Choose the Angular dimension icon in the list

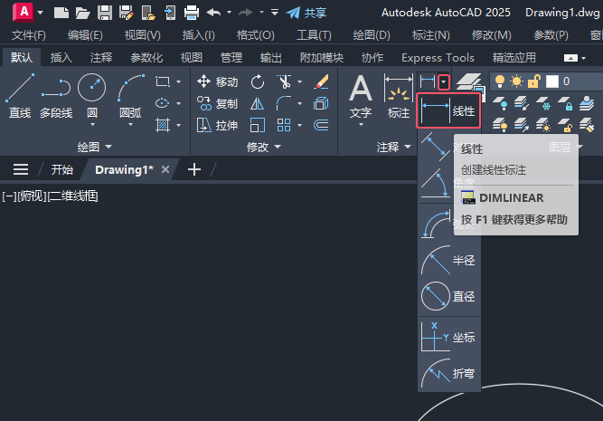(436, 183)
